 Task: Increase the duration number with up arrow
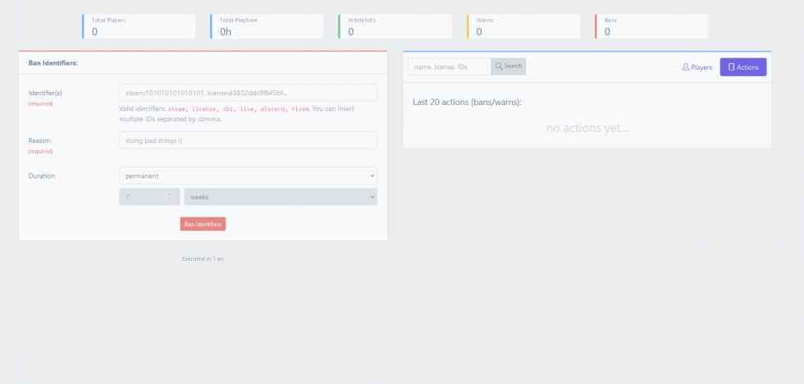169,194
